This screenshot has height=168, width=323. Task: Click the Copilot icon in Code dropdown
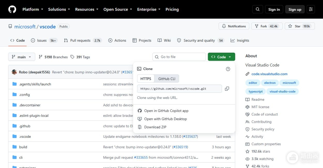pos(140,111)
